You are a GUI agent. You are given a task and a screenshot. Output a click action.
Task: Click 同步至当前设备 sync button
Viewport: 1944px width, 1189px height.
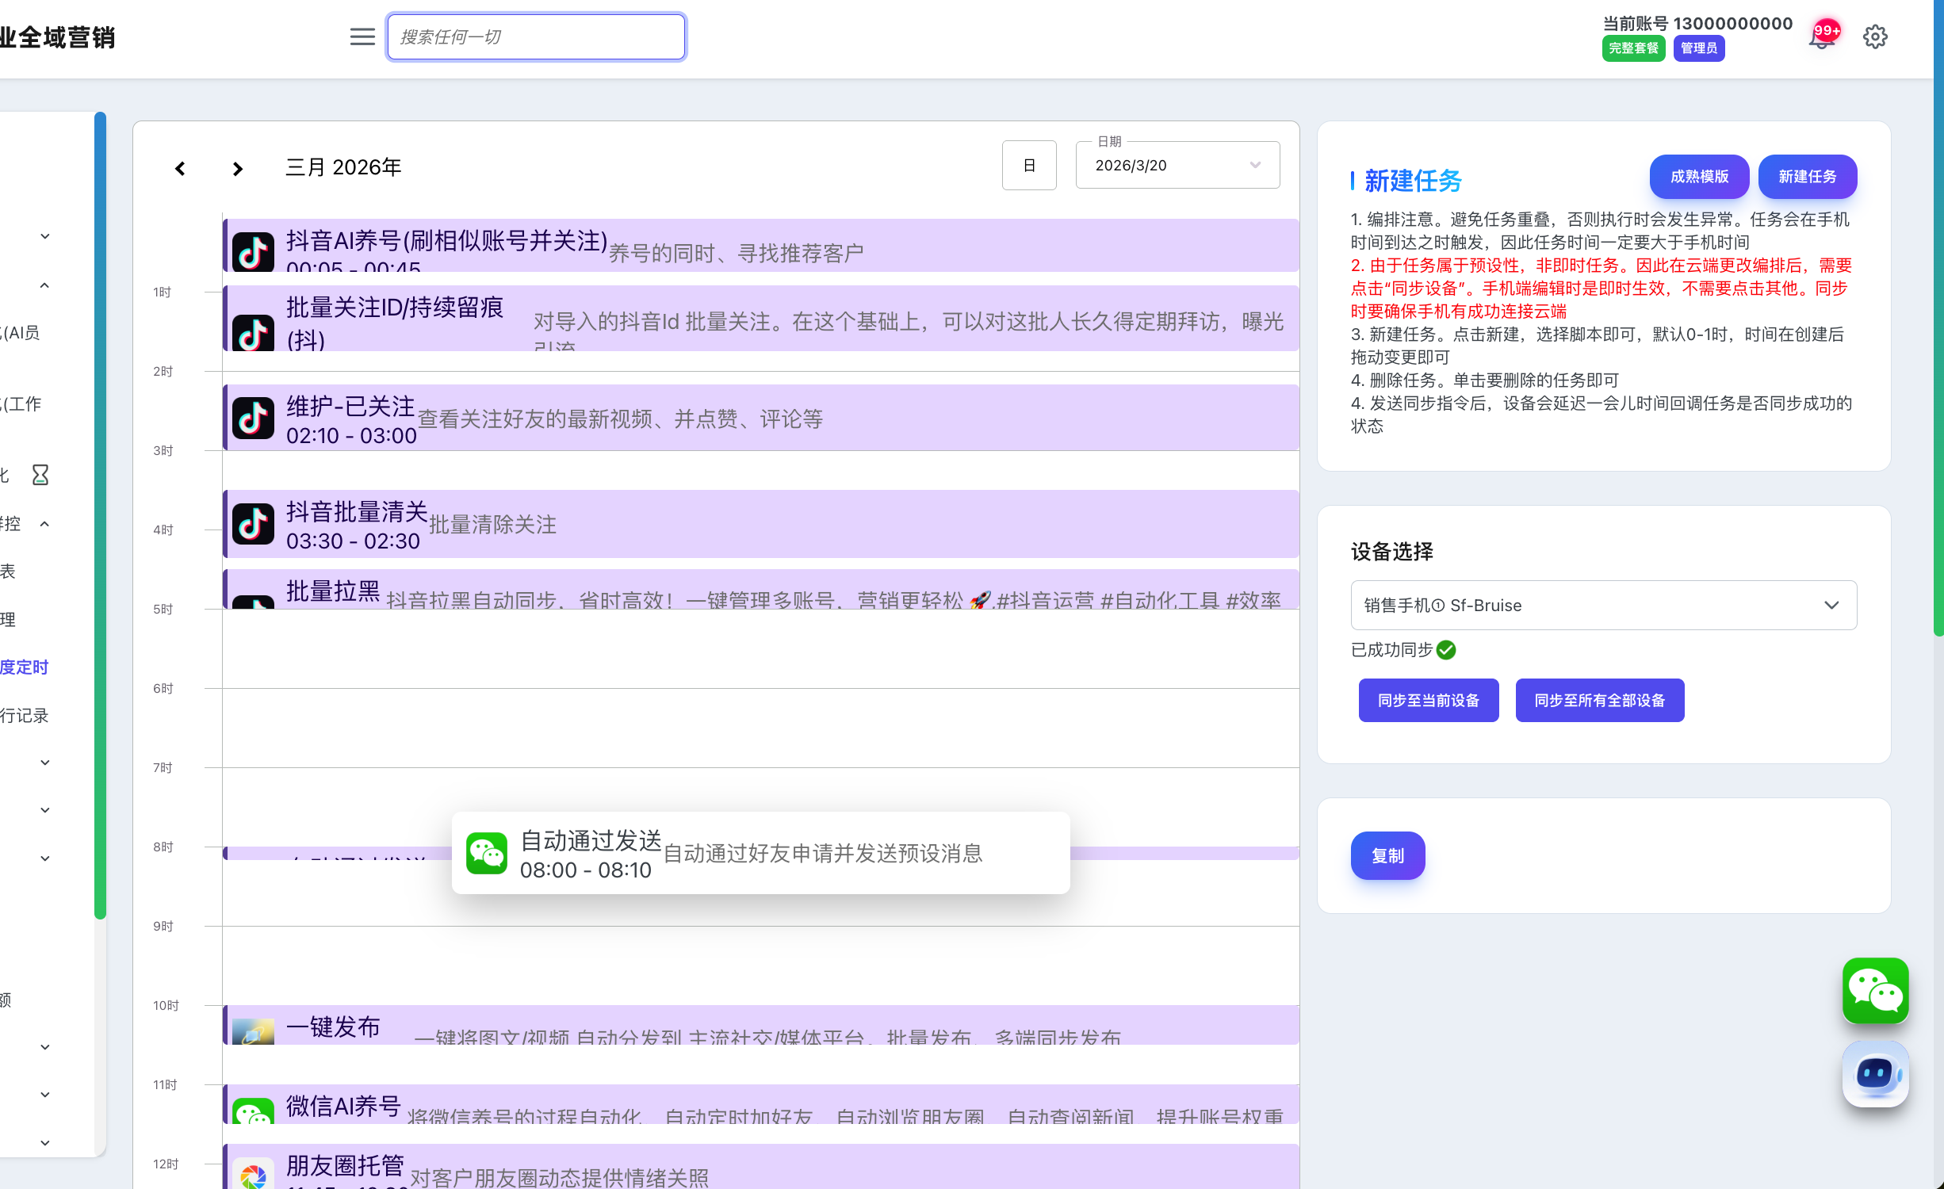(1428, 700)
